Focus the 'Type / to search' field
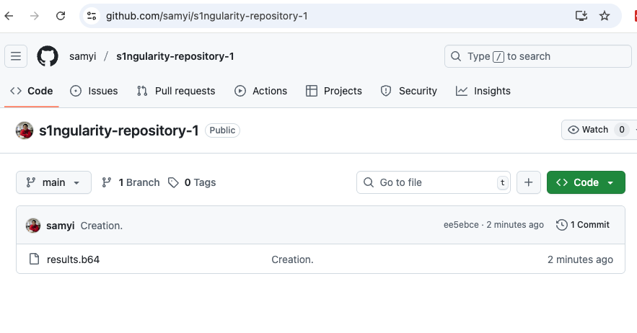 pos(538,56)
